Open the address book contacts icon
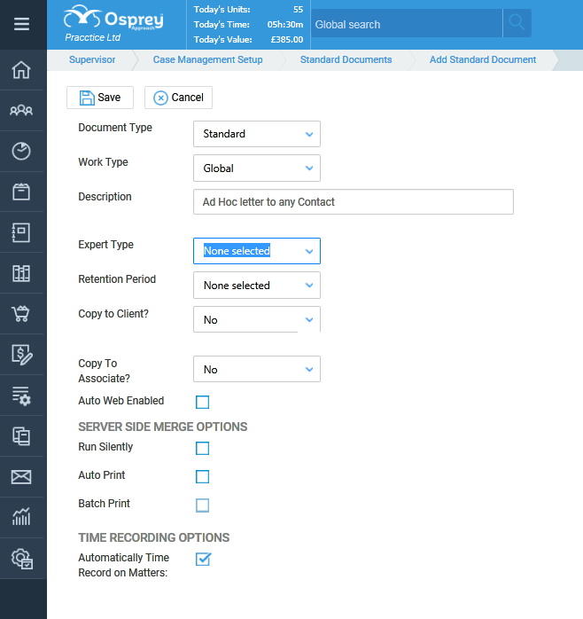This screenshot has width=583, height=619. coord(21,232)
